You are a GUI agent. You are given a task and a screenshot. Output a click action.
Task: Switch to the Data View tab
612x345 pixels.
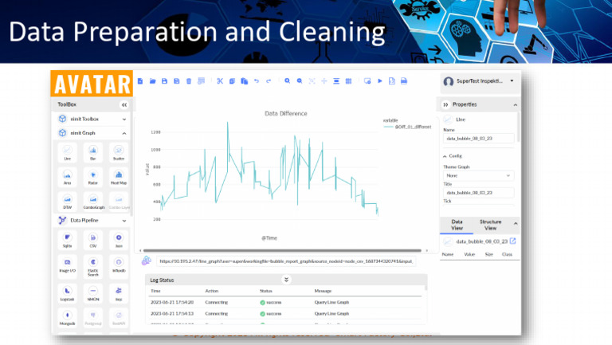pos(457,225)
